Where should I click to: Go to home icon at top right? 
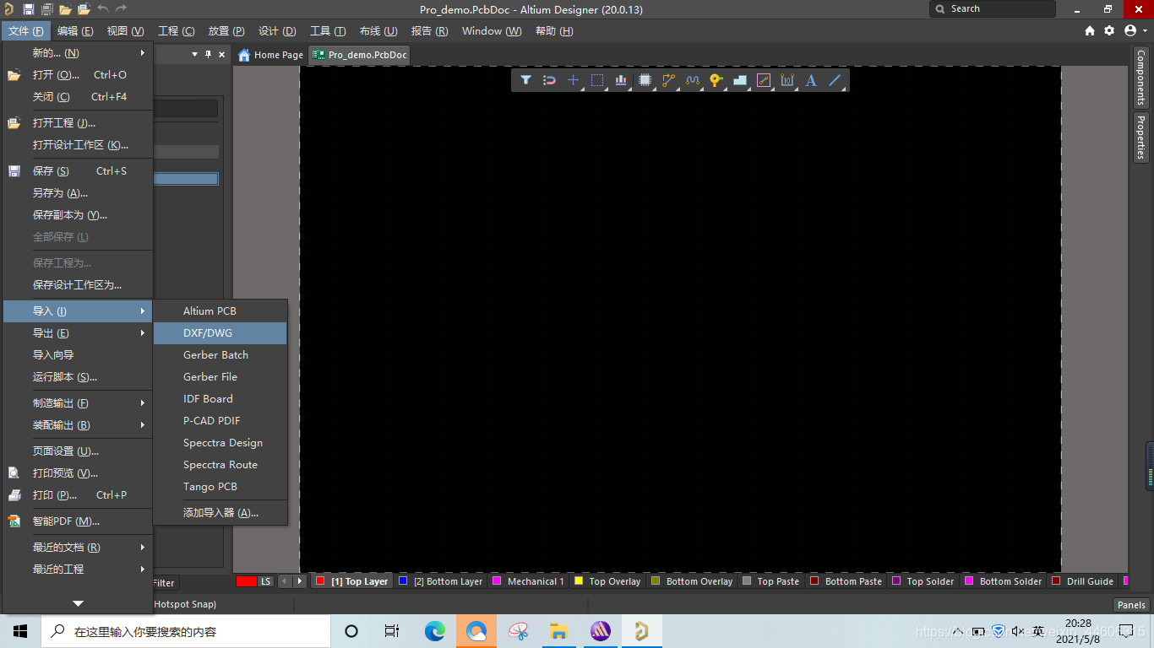[x=1090, y=30]
